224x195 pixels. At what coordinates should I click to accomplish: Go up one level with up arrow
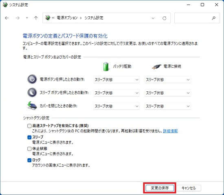[x=36, y=18]
